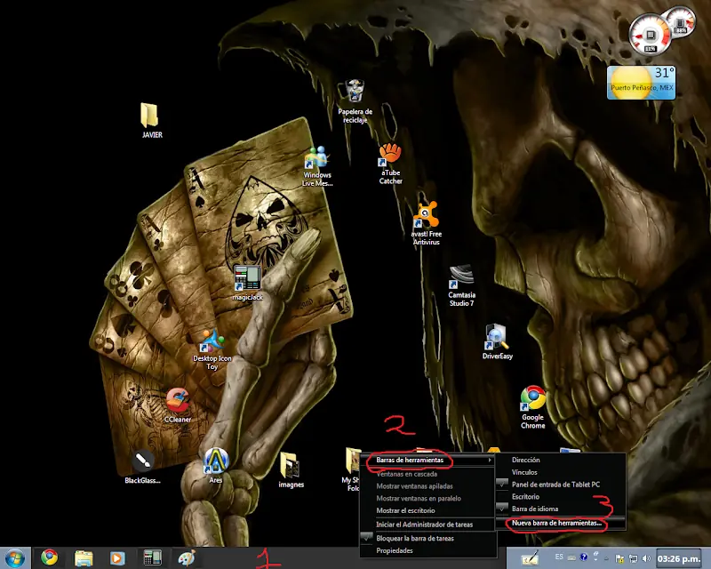711x569 pixels.
Task: Open Paint from the taskbar
Action: pos(187,557)
